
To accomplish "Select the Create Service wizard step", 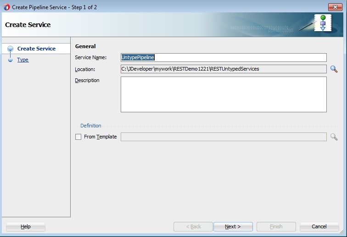I will 36,49.
